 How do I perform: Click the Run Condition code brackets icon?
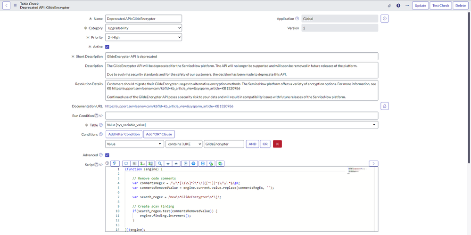(101, 115)
